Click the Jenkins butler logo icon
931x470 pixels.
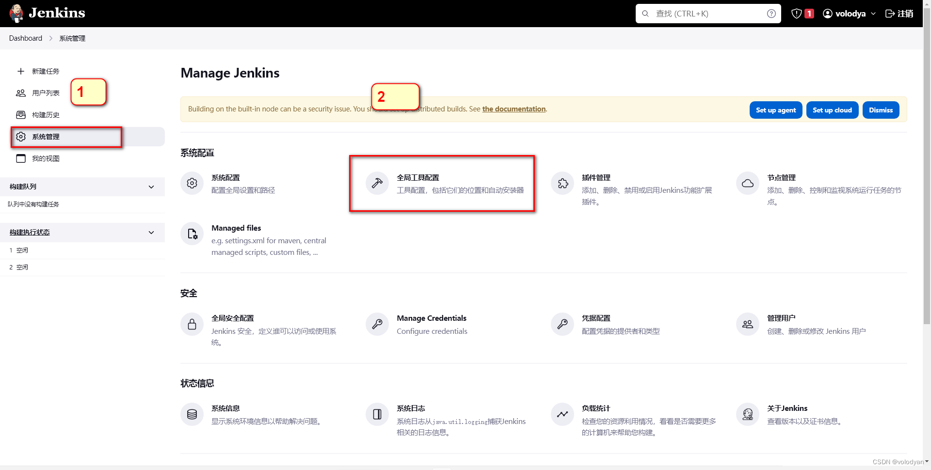pos(16,13)
